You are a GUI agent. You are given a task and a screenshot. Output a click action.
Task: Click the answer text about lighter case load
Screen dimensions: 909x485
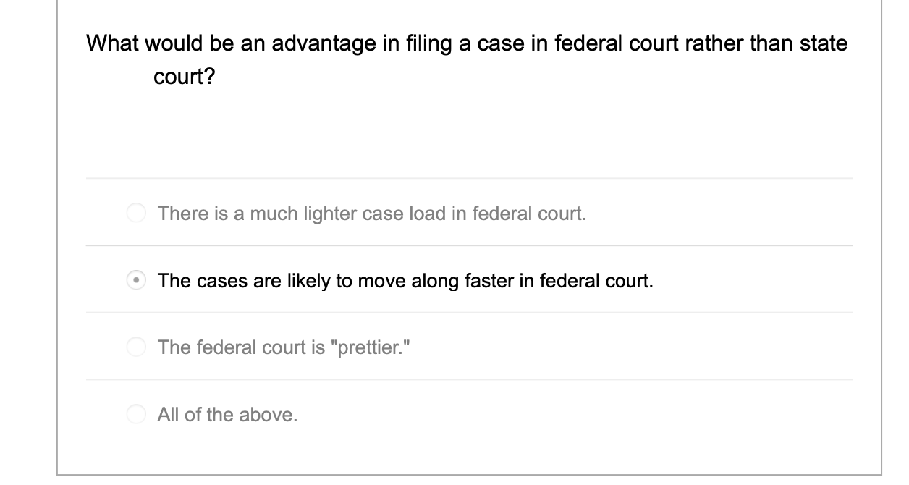point(373,214)
